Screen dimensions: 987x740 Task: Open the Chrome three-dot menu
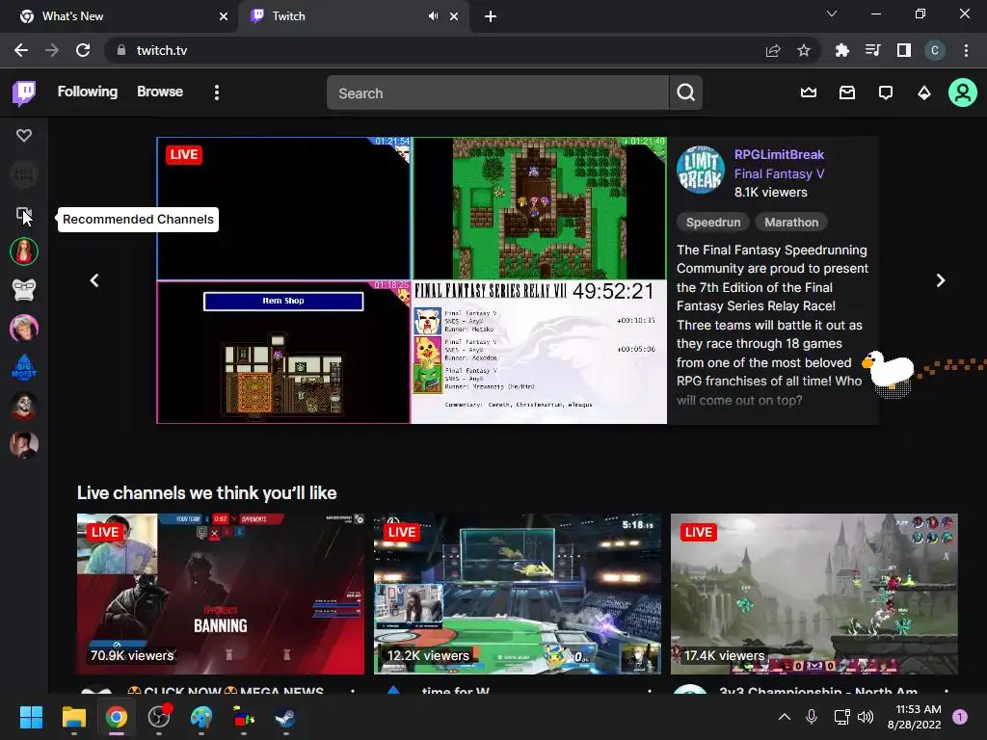pyautogui.click(x=966, y=51)
